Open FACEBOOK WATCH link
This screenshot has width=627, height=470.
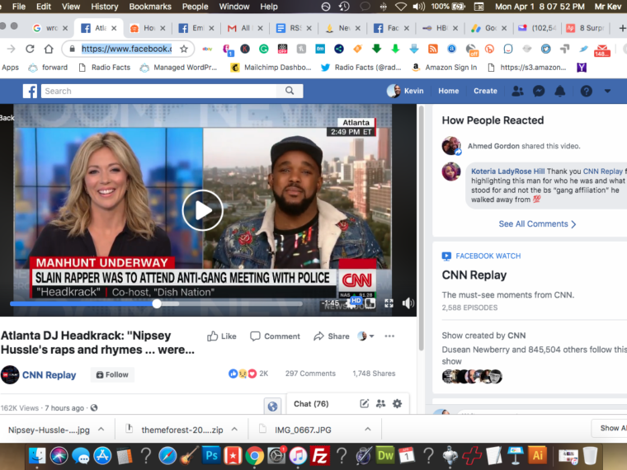(x=488, y=256)
